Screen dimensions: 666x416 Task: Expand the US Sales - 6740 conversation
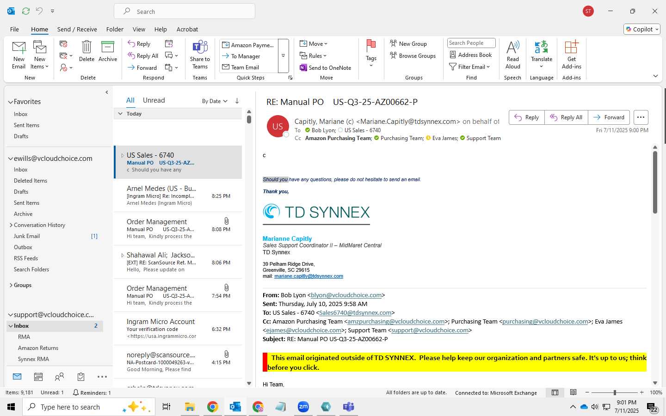tap(122, 155)
